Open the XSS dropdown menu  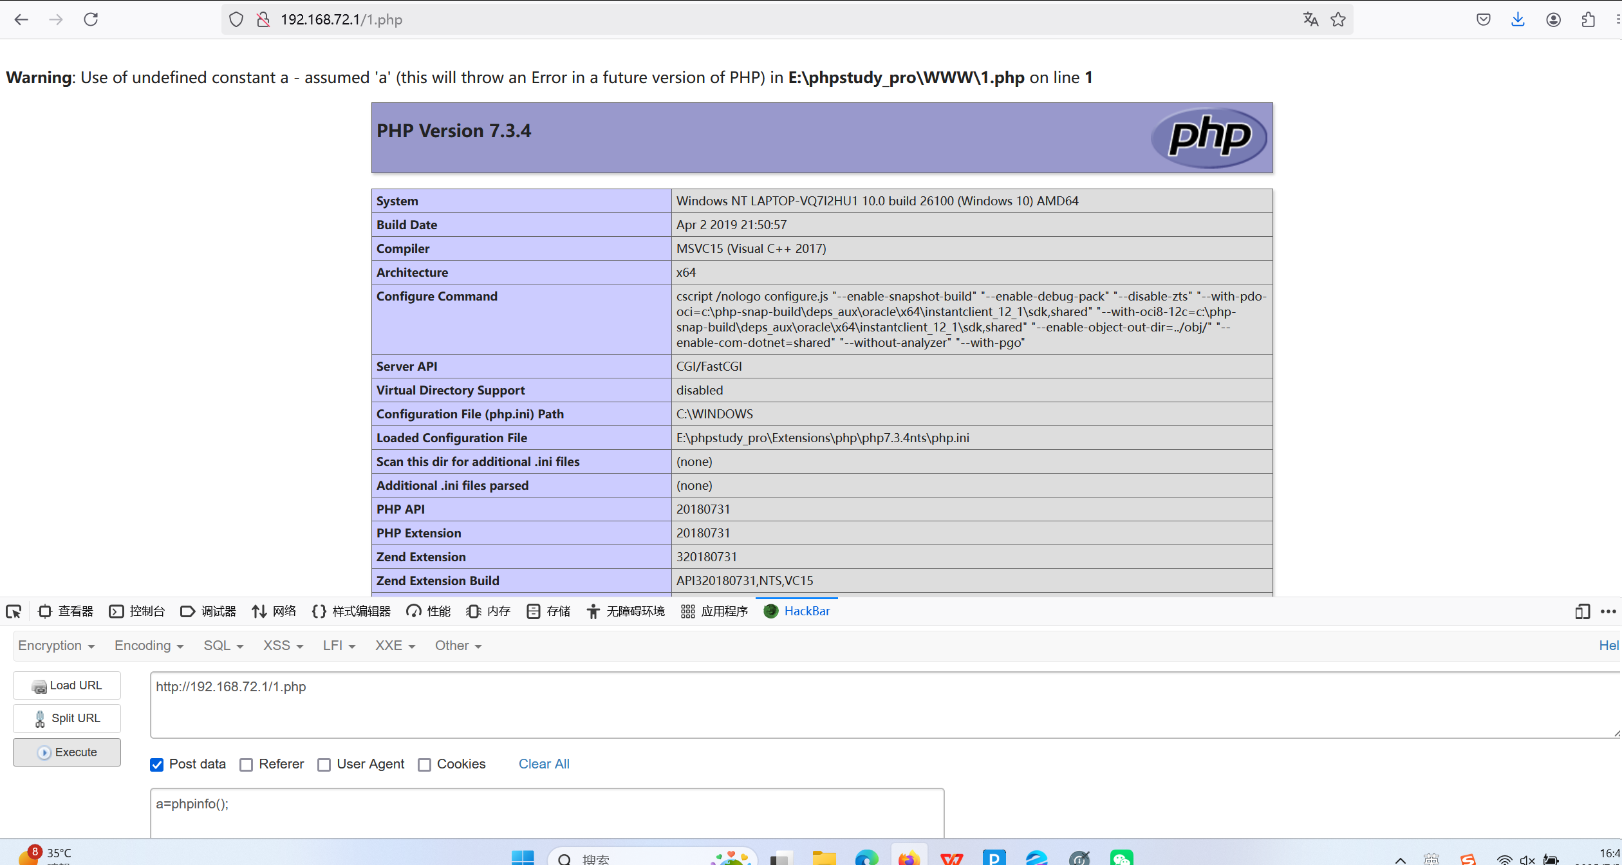[x=283, y=646]
